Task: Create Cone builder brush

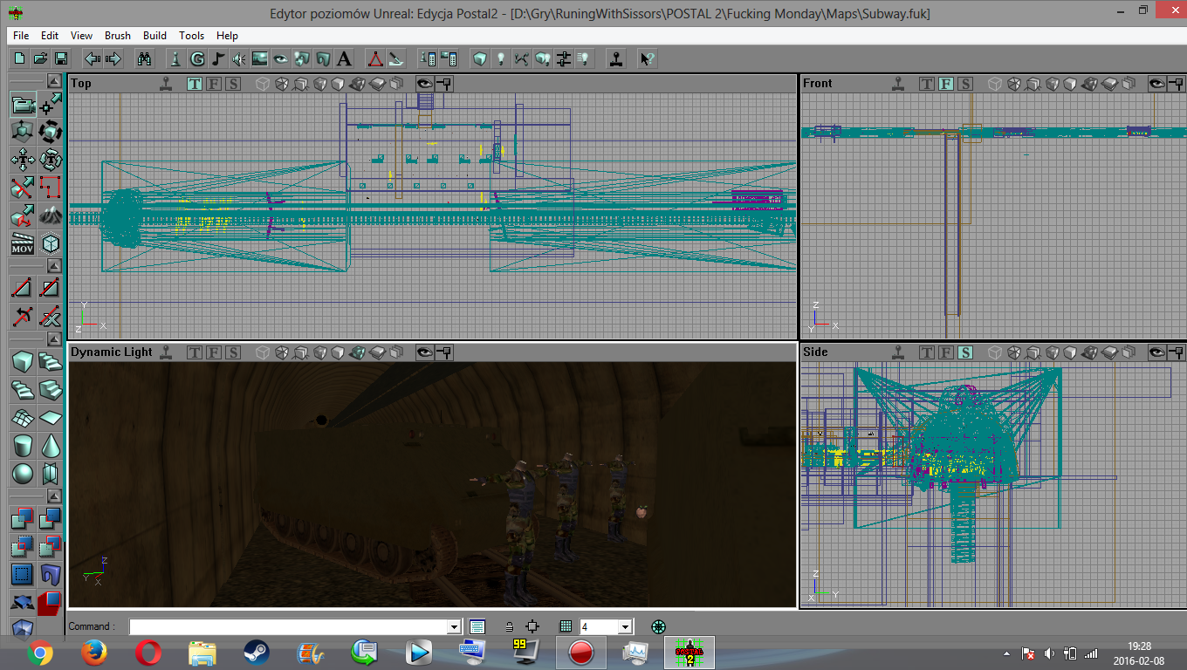Action: (51, 445)
